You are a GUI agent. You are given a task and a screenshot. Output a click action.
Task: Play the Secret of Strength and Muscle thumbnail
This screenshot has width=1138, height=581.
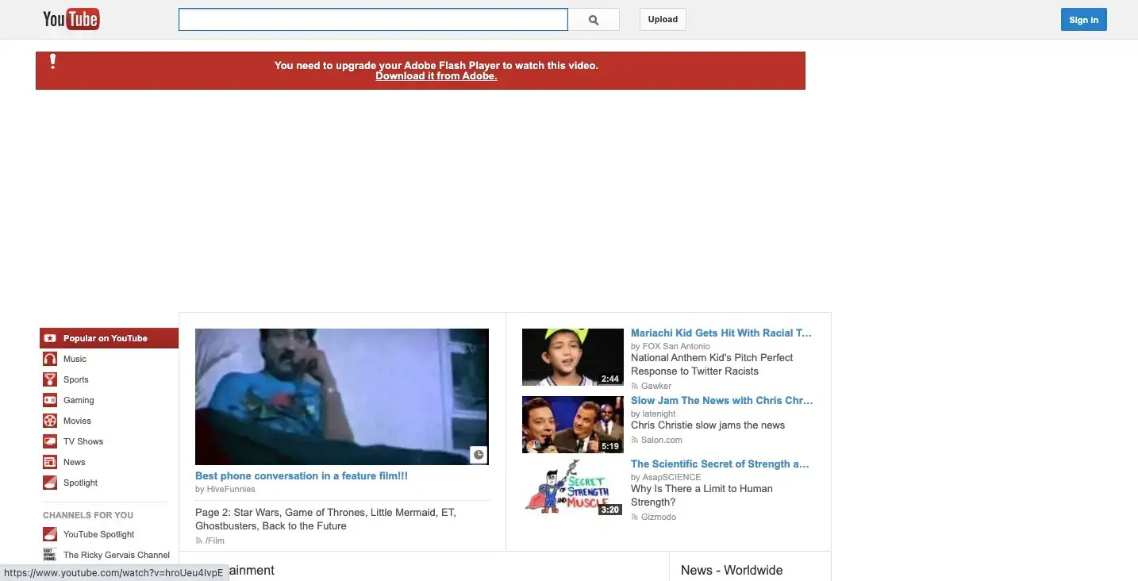coord(573,488)
